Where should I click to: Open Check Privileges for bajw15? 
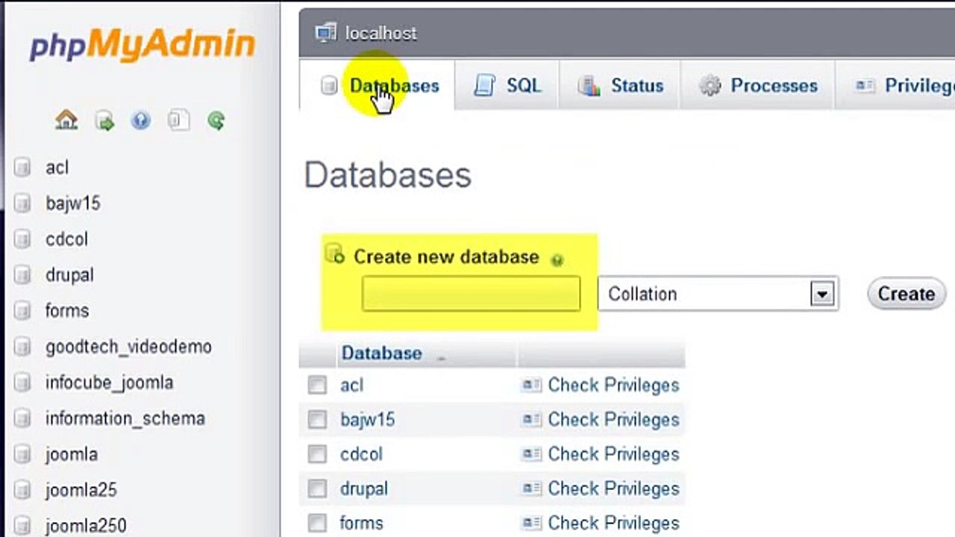(613, 419)
